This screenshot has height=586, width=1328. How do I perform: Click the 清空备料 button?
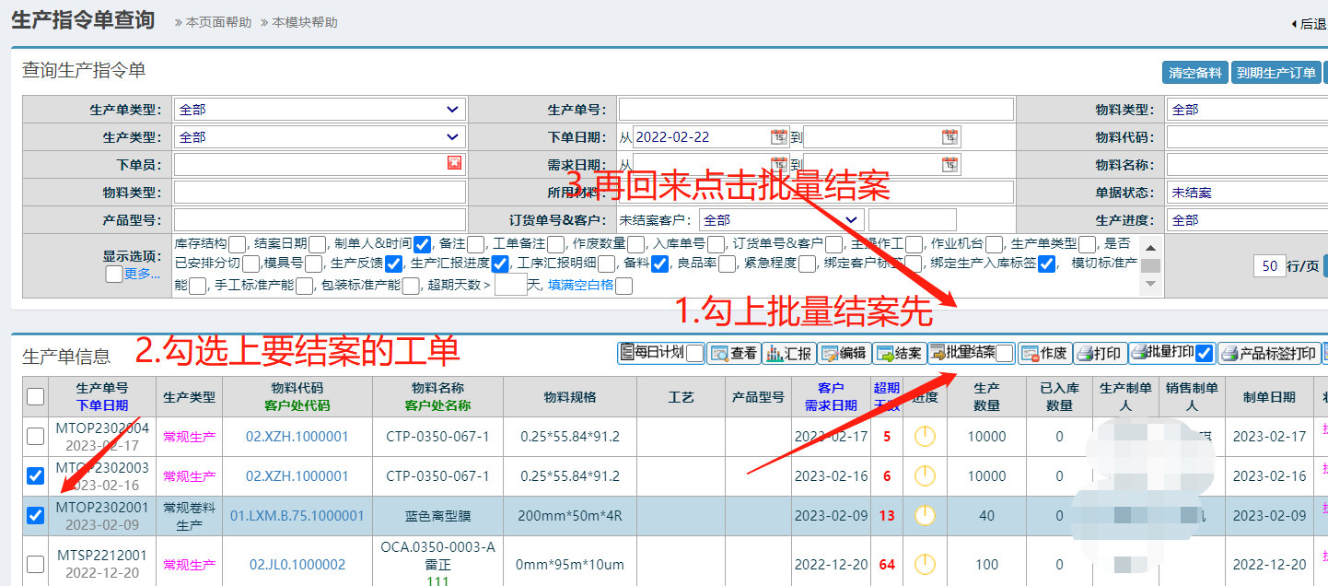1195,73
